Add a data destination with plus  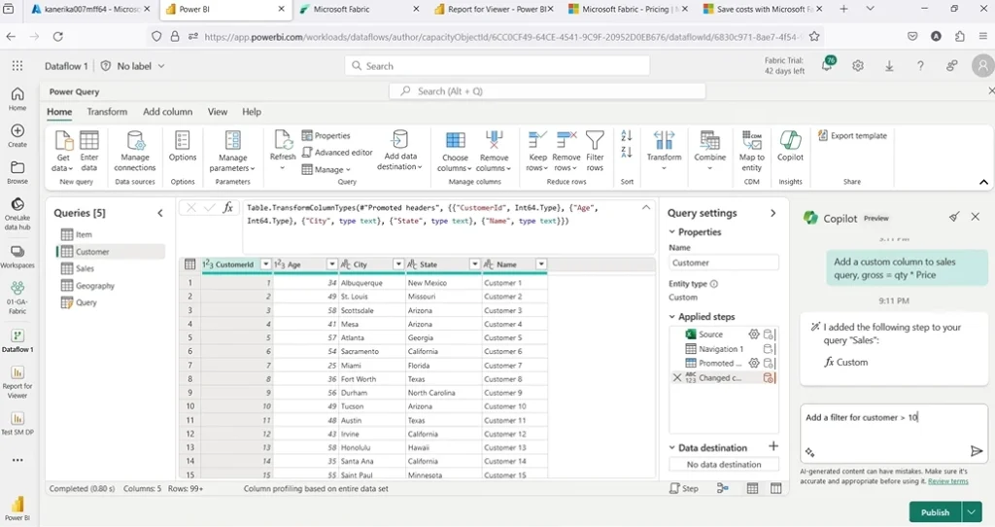click(772, 446)
